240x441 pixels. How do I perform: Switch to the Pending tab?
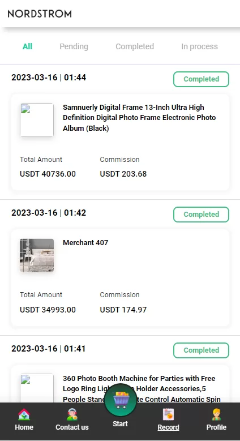coord(74,46)
